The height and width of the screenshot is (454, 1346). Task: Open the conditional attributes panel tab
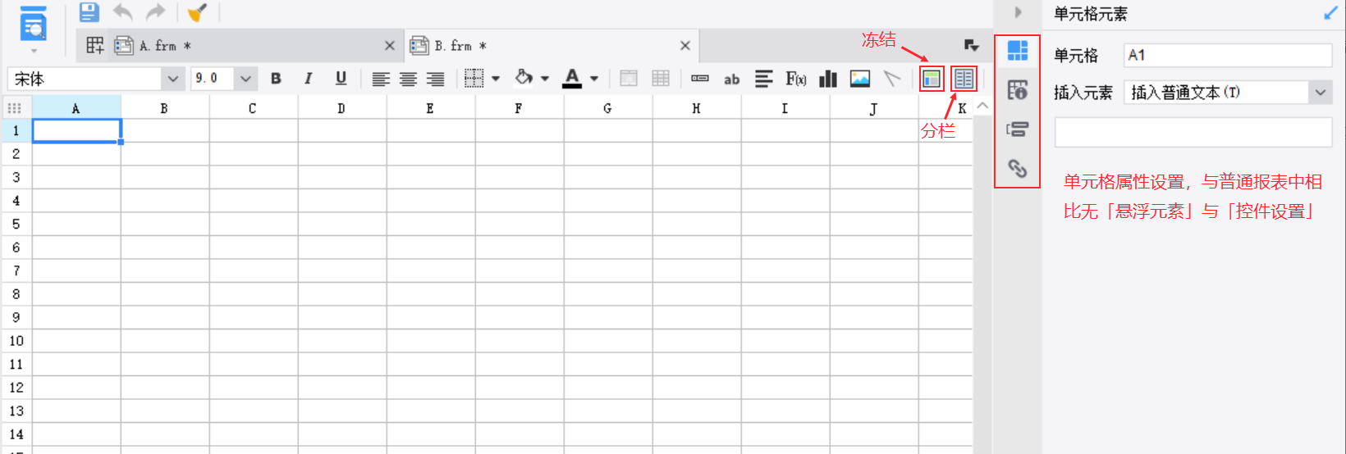coord(1018,129)
